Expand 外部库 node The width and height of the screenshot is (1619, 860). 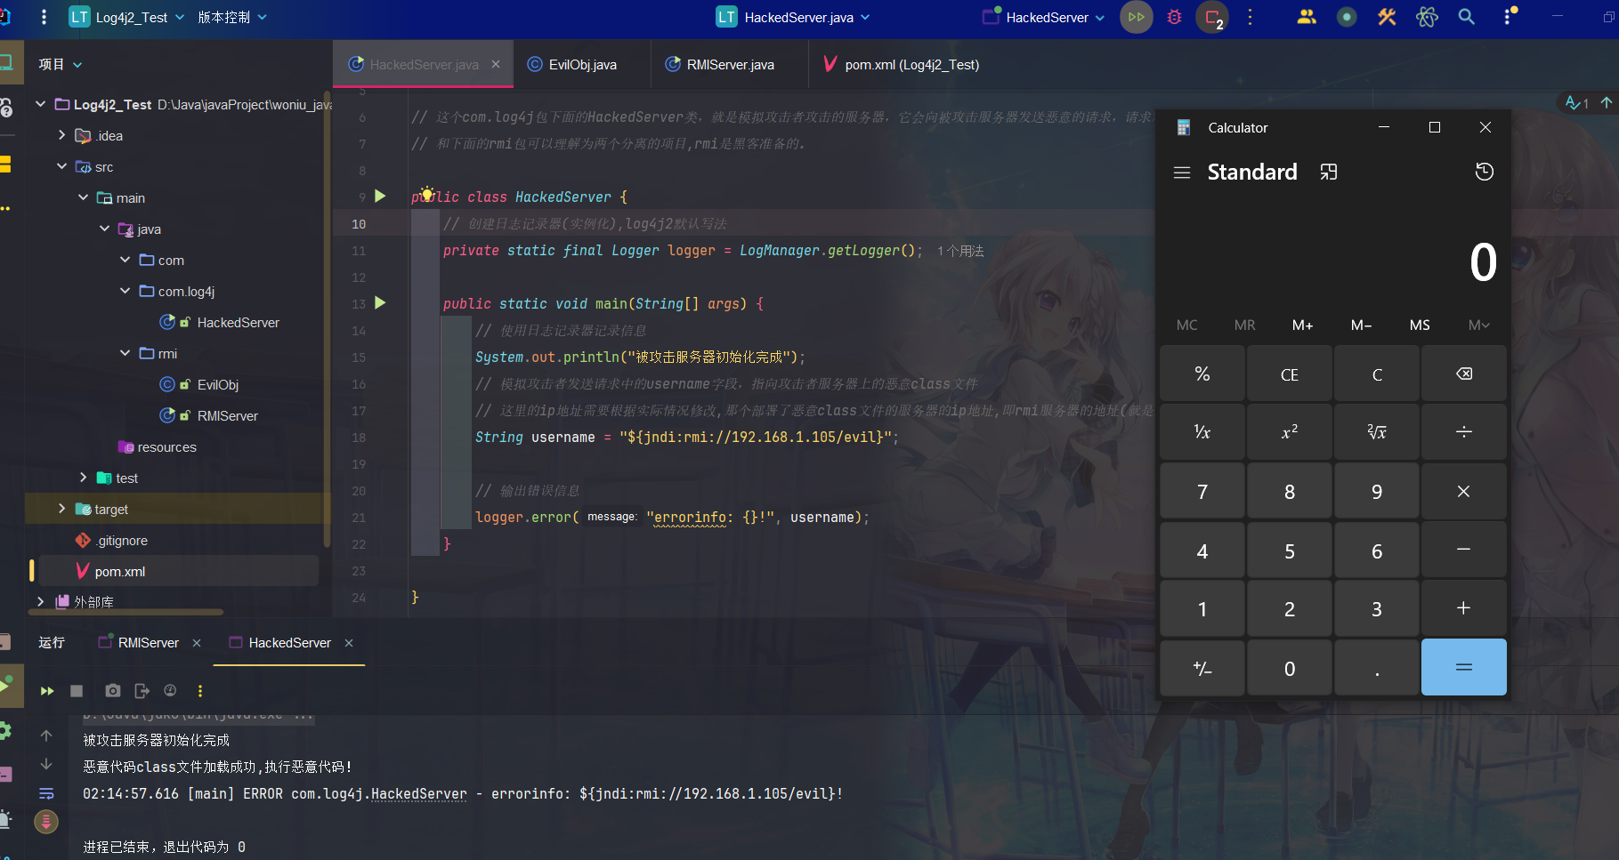pos(40,601)
